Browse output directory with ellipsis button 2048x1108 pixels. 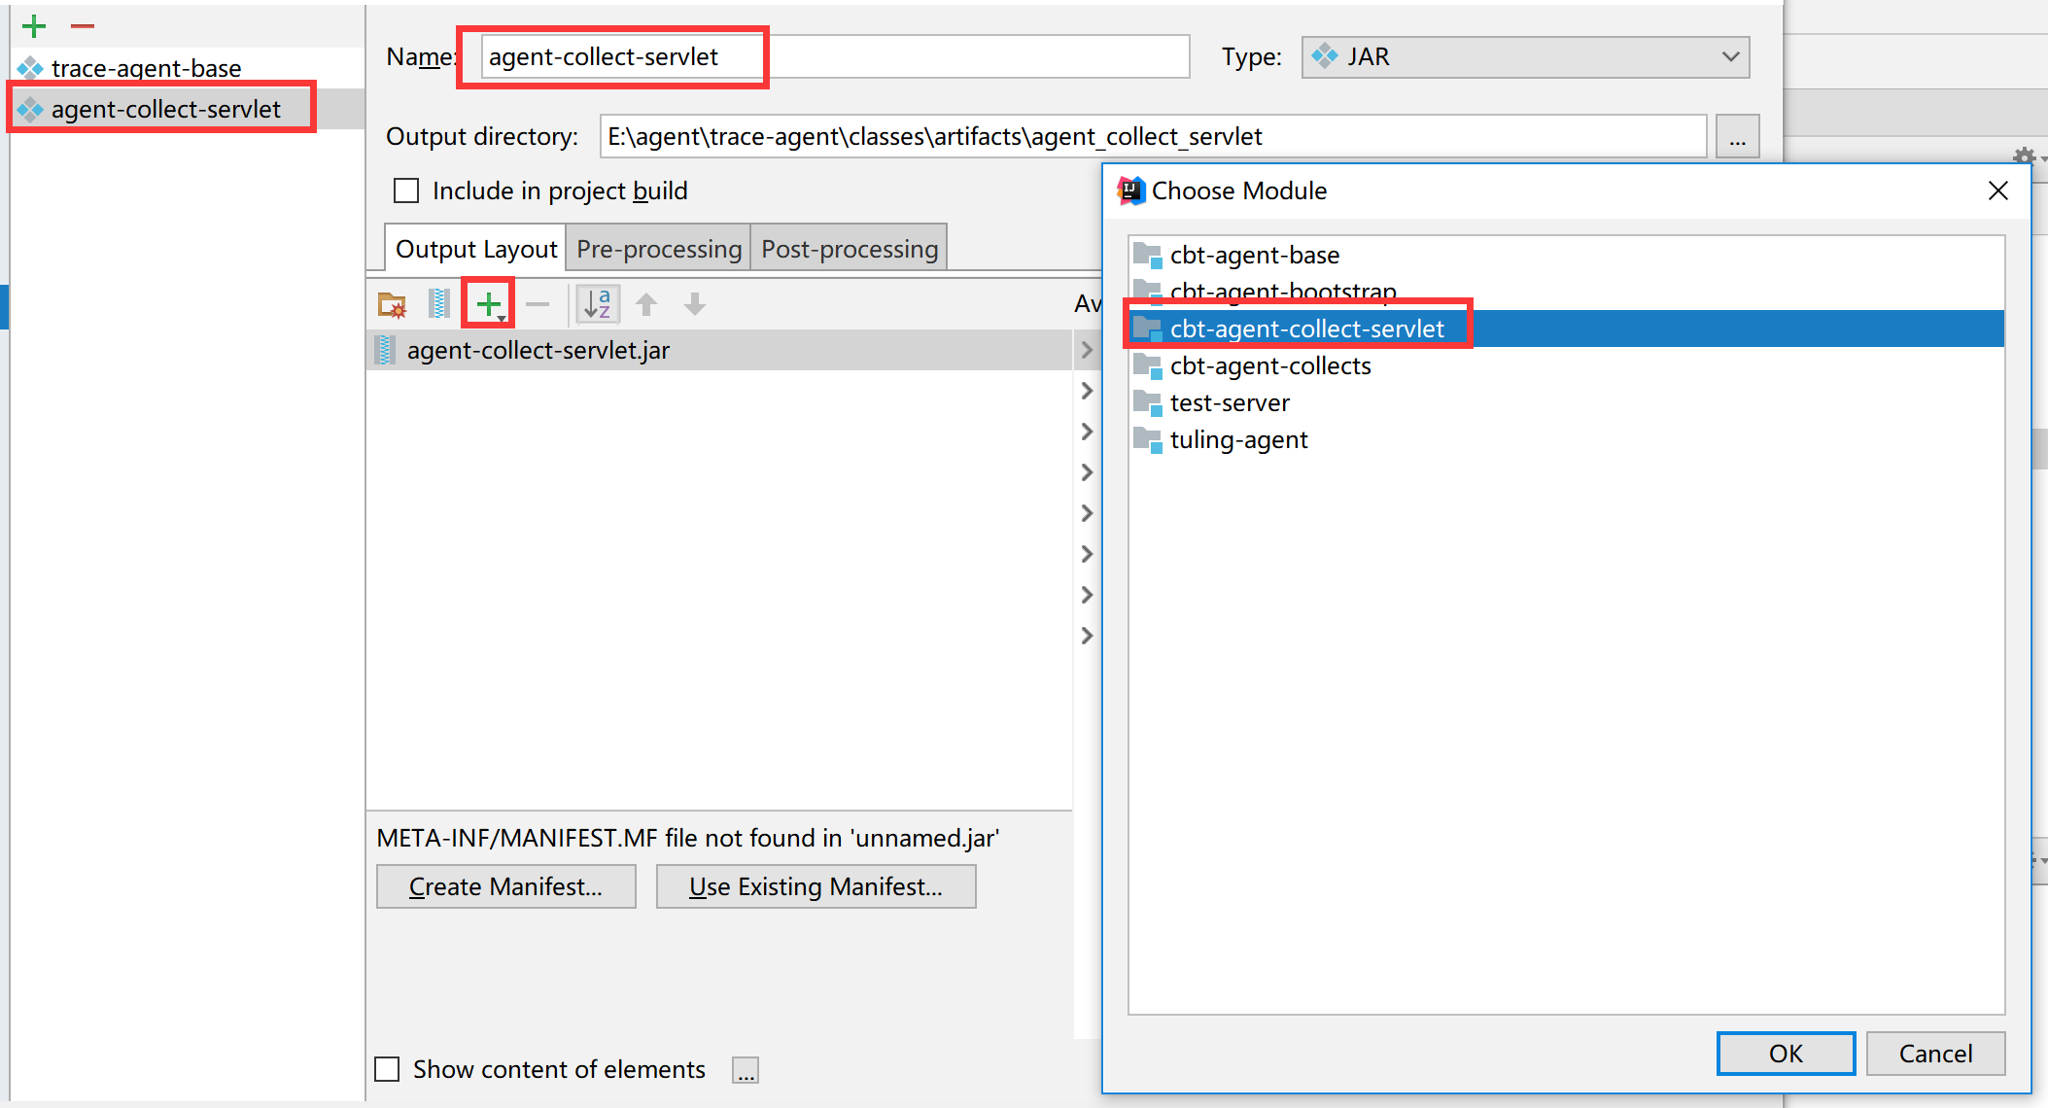(x=1737, y=137)
